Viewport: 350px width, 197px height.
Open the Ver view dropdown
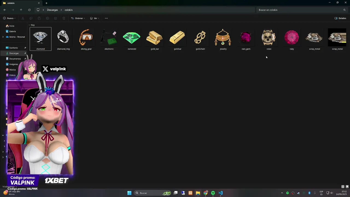click(x=95, y=18)
